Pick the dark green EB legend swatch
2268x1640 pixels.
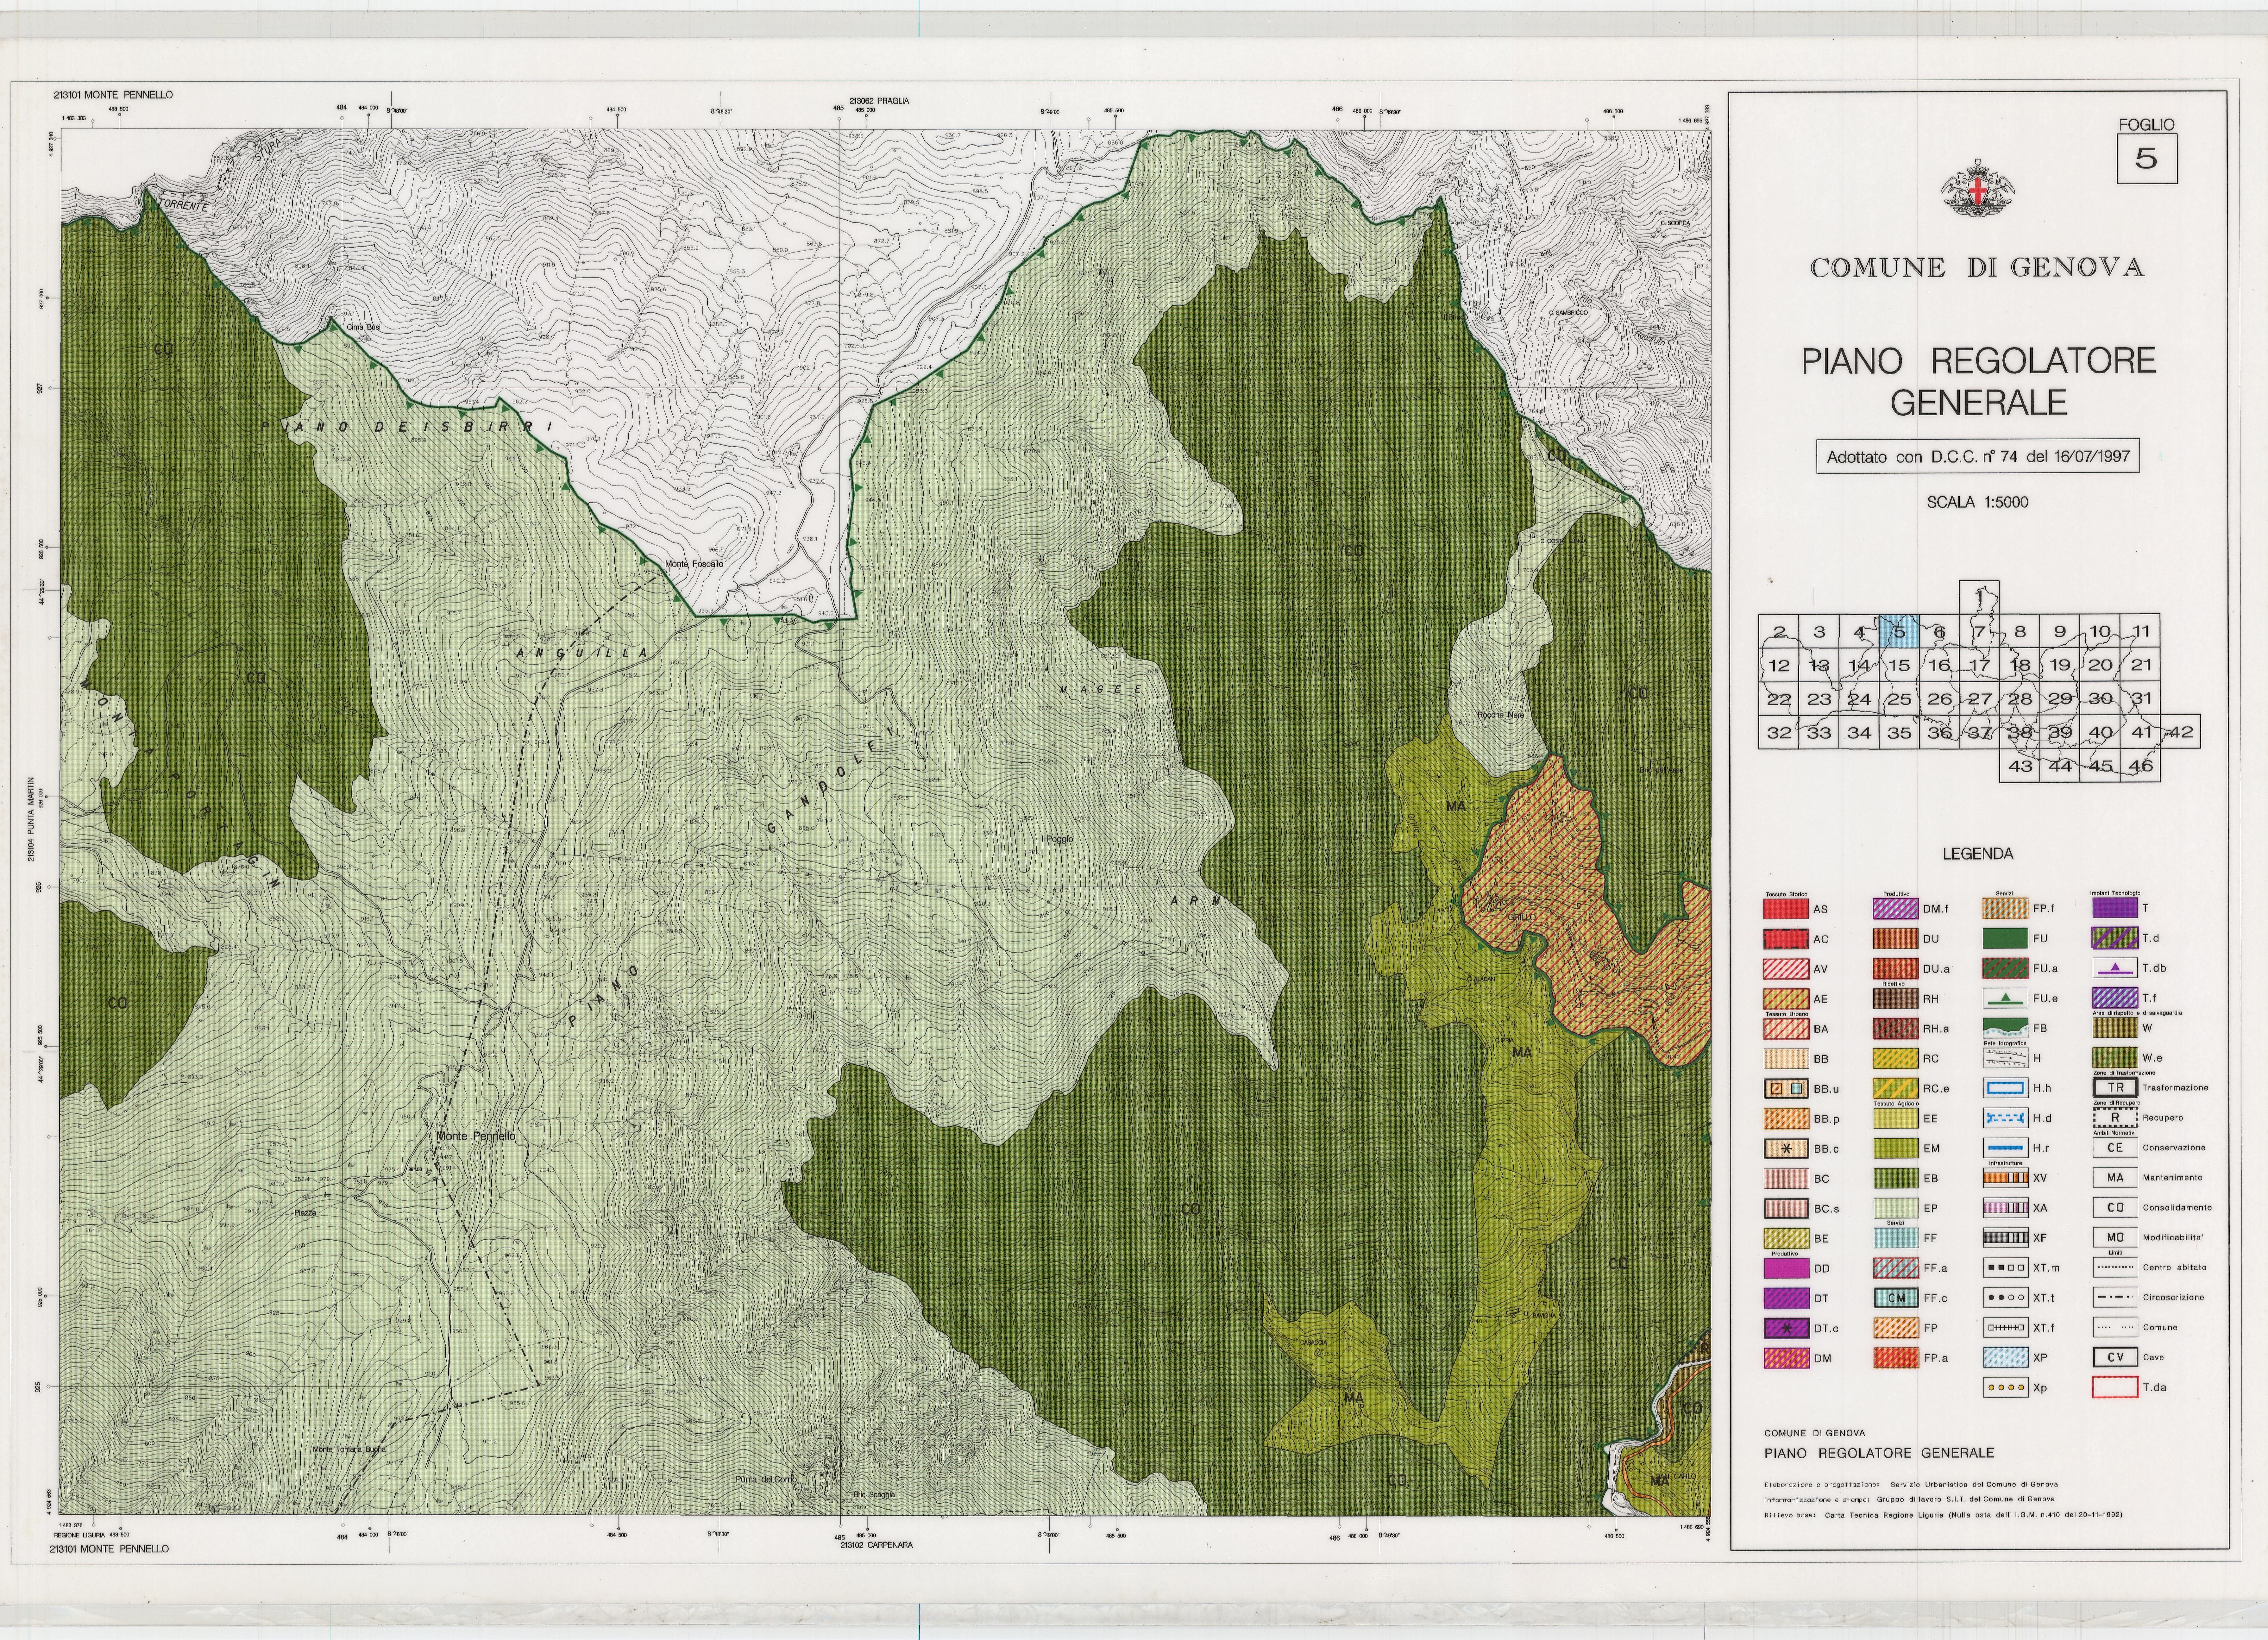(x=1896, y=1178)
